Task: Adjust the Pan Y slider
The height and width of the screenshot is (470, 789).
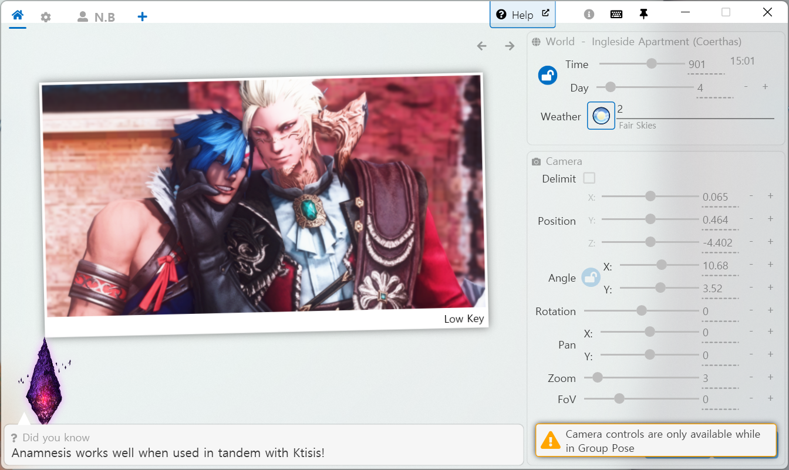Action: tap(649, 354)
